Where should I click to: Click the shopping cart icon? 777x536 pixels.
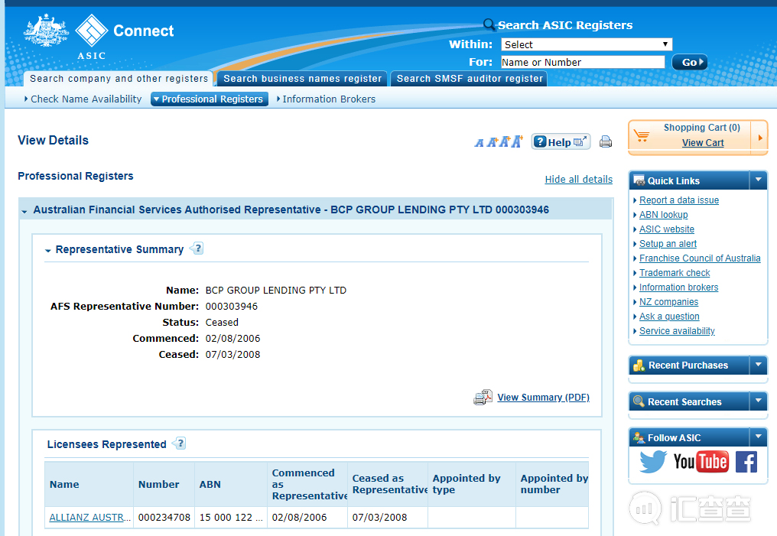pyautogui.click(x=642, y=135)
